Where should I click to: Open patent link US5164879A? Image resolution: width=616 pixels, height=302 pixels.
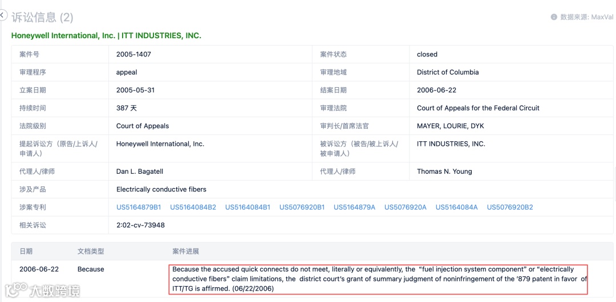[x=354, y=207]
